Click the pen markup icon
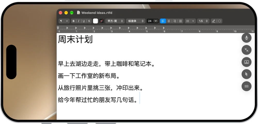Viewport: 258px width, 124px height. coord(214,21)
